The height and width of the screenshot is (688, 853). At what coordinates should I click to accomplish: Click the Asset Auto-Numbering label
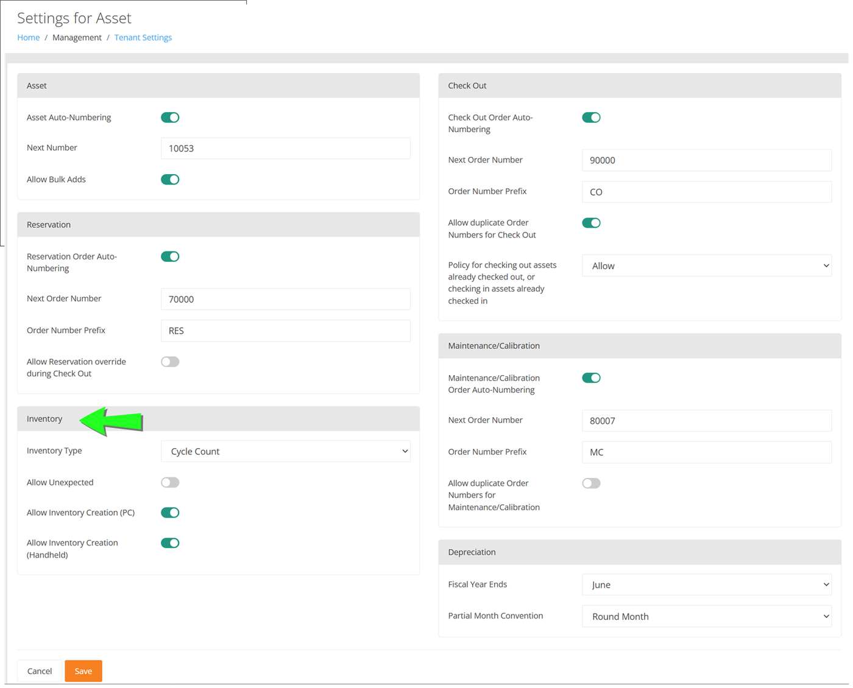[x=69, y=118]
